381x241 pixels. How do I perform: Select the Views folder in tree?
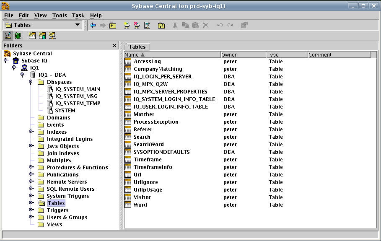coord(54,225)
